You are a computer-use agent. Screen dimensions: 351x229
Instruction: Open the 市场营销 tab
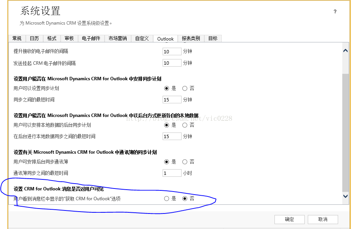tap(118, 39)
